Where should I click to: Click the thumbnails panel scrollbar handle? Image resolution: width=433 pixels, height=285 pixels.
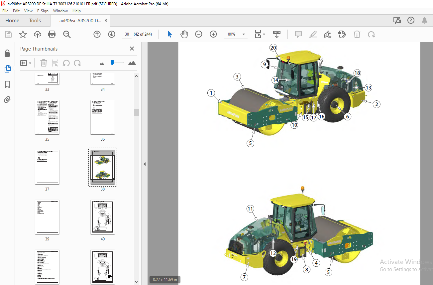(x=136, y=112)
